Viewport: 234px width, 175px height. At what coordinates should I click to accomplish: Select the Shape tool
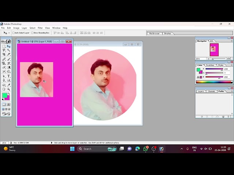(x=9, y=80)
